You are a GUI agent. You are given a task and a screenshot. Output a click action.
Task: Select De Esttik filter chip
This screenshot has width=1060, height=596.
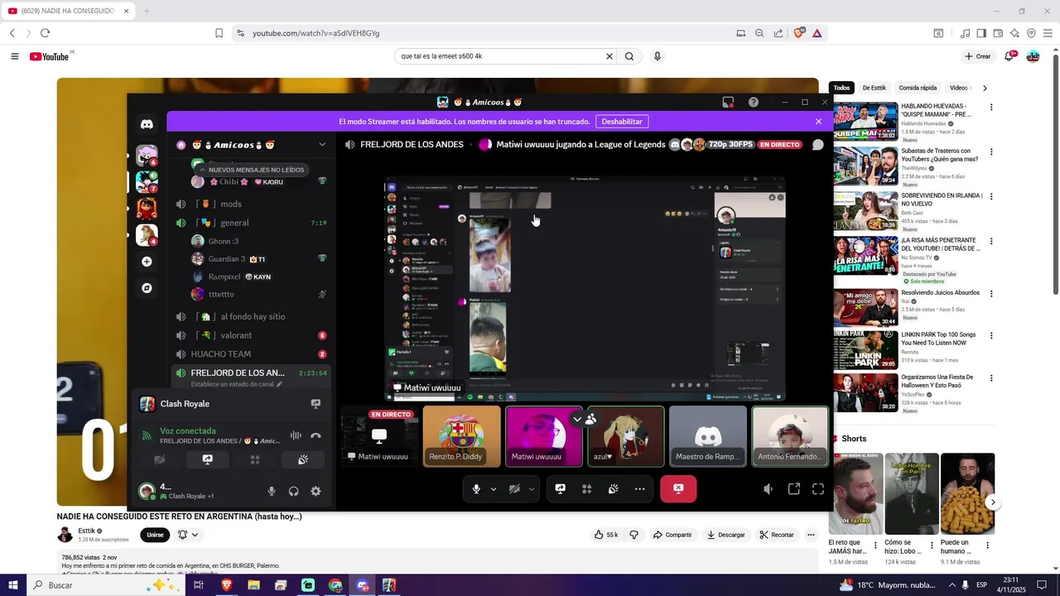[874, 88]
